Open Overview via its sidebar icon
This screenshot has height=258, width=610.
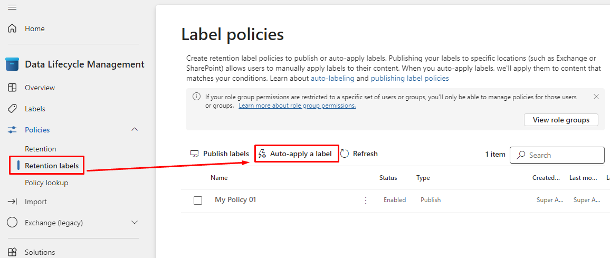[12, 88]
